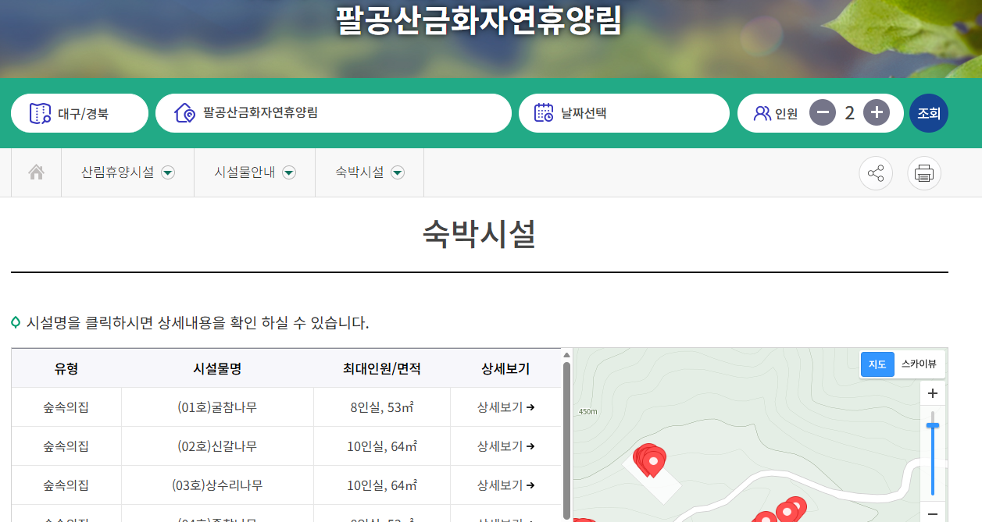Click arrow next to 산림휴양시설
This screenshot has width=982, height=522.
point(168,173)
